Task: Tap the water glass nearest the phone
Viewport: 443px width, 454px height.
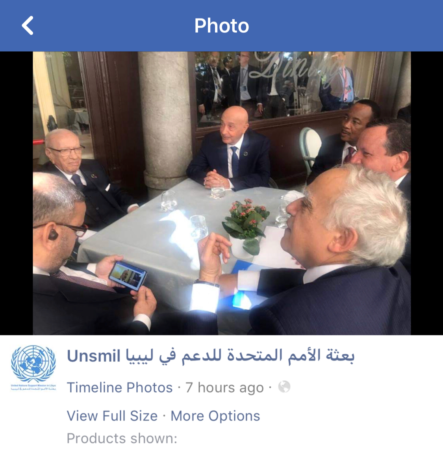Action: click(x=199, y=228)
